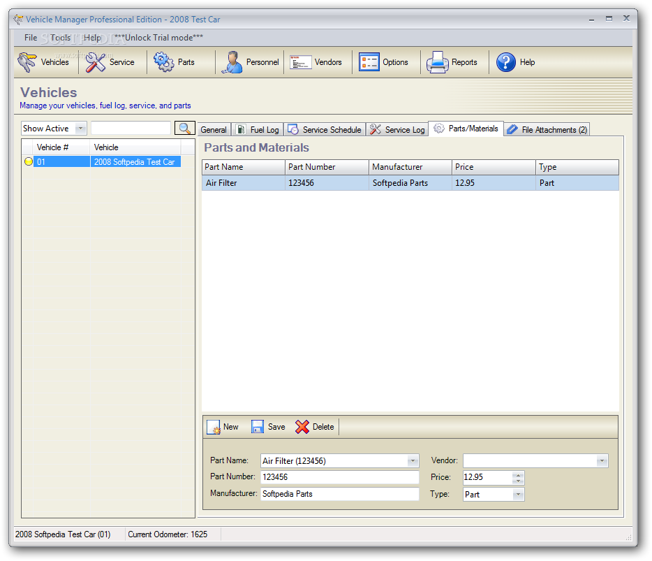Switch to the Fuel Log tab

[258, 130]
